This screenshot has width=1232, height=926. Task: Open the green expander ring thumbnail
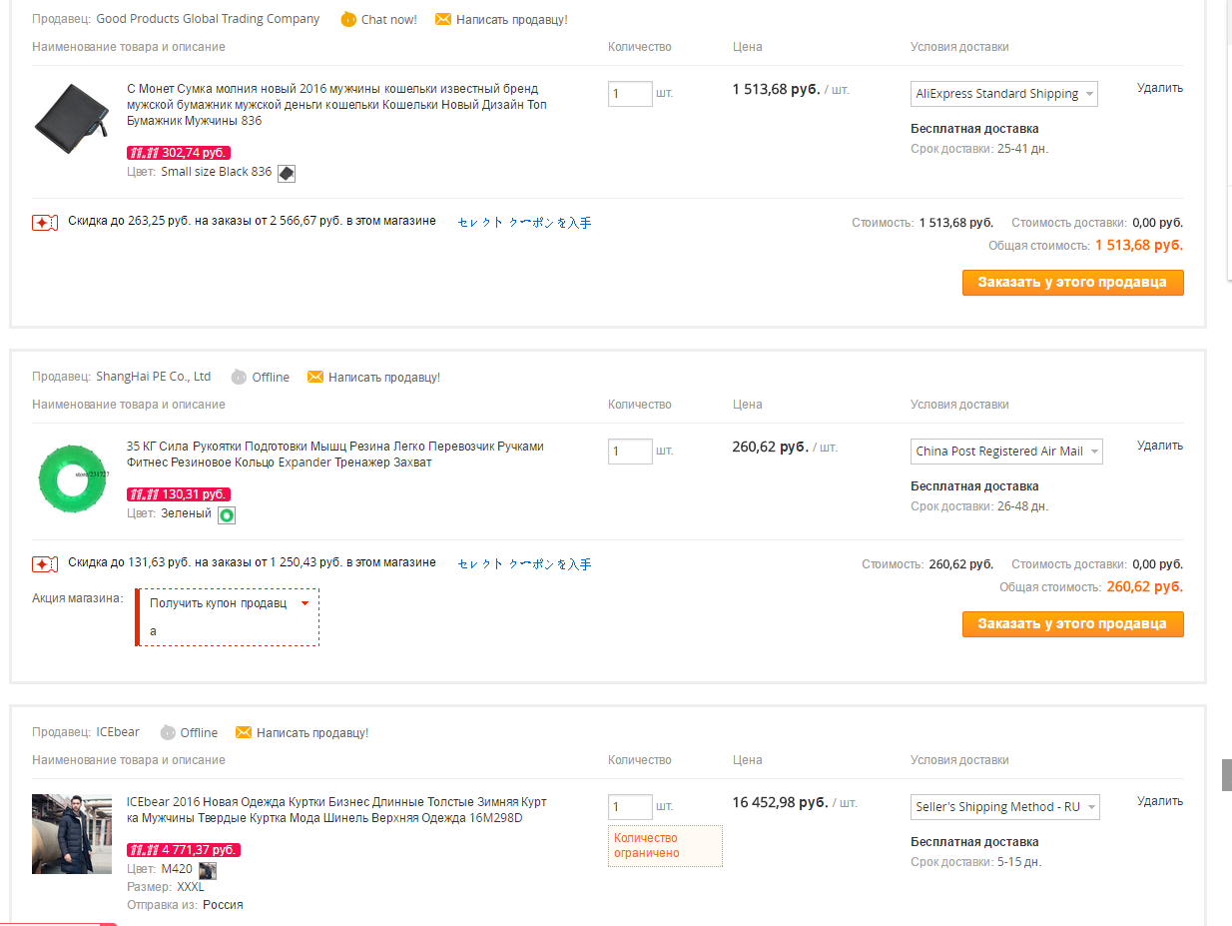click(72, 480)
